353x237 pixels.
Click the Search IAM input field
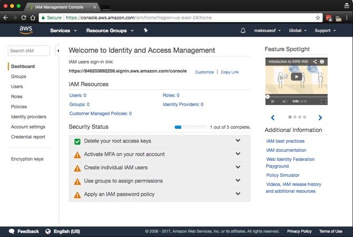click(x=29, y=51)
